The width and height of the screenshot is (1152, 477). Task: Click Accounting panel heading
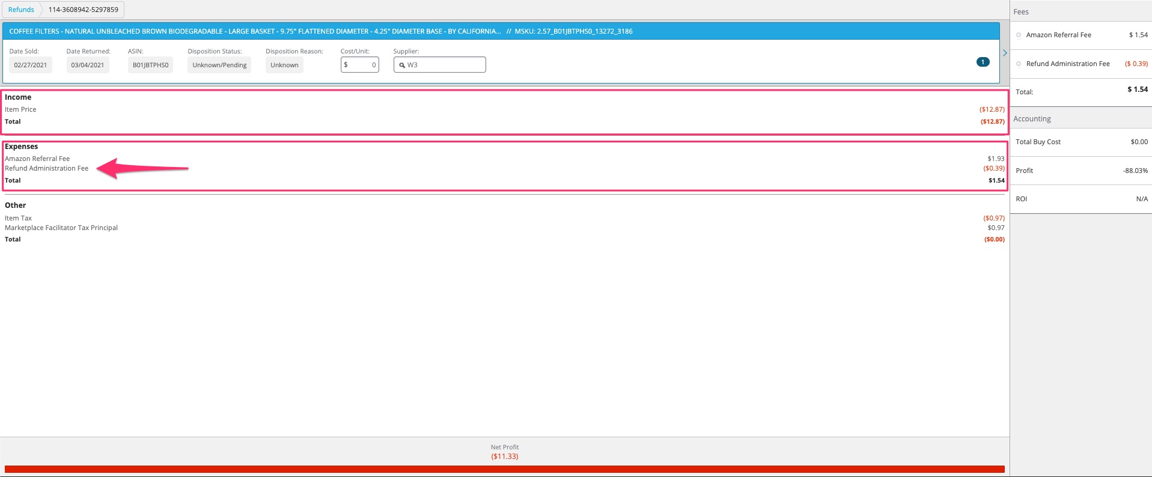click(x=1032, y=119)
